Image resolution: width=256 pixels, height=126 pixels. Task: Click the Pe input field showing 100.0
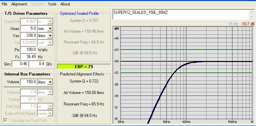coord(28,50)
